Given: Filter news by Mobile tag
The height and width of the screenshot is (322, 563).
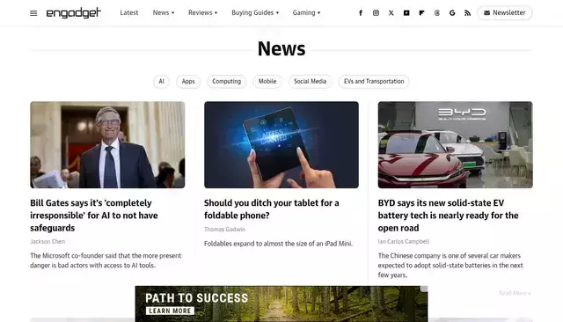Looking at the screenshot, I should coord(267,82).
